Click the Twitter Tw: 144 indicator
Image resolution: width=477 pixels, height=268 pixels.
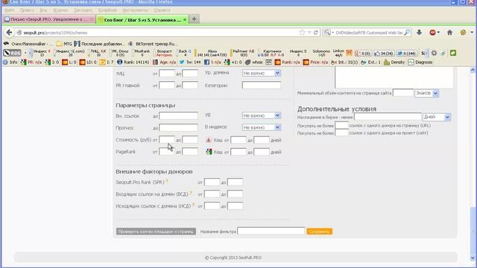click(x=190, y=63)
